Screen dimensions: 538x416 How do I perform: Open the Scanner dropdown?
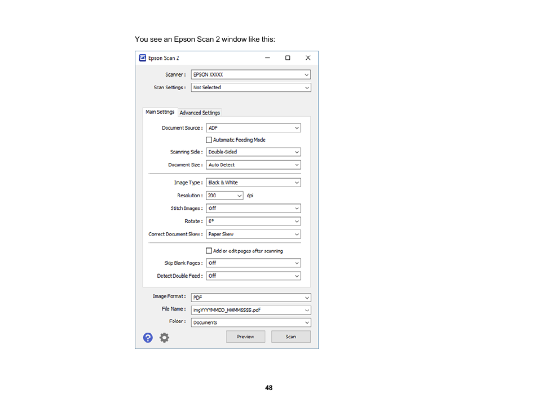coord(251,75)
